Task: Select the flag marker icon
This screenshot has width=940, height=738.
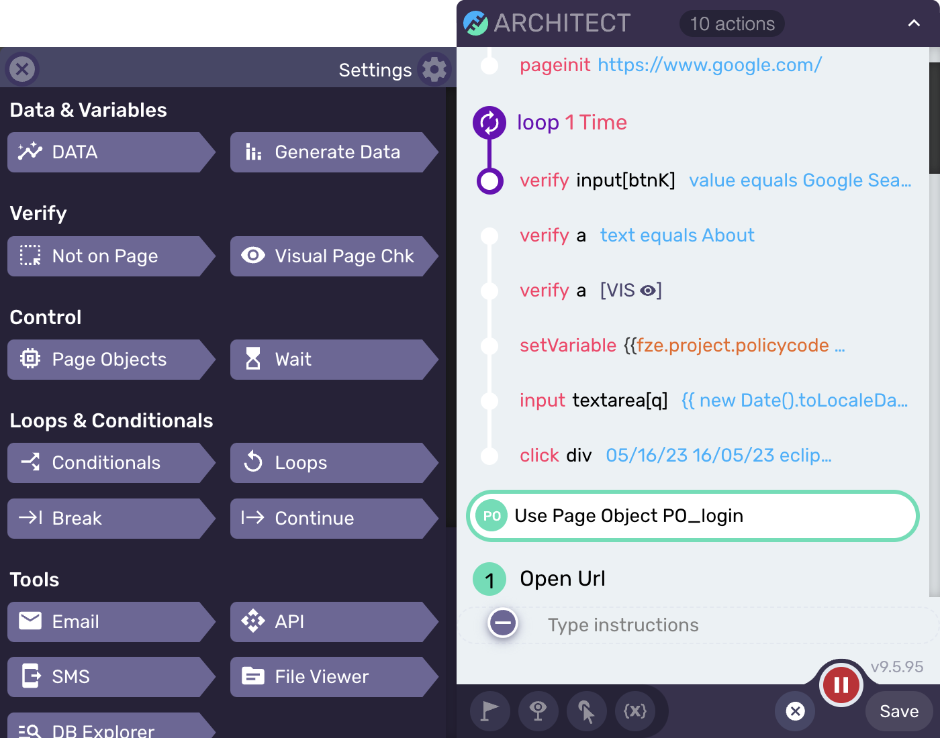Action: (489, 711)
